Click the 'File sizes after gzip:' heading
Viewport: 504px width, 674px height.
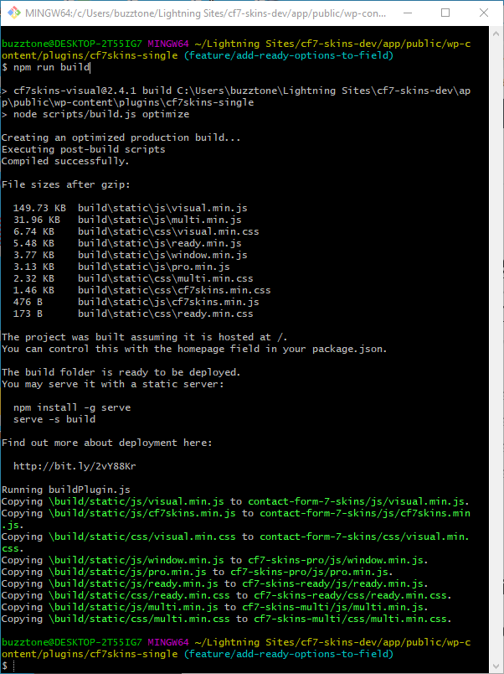click(65, 184)
